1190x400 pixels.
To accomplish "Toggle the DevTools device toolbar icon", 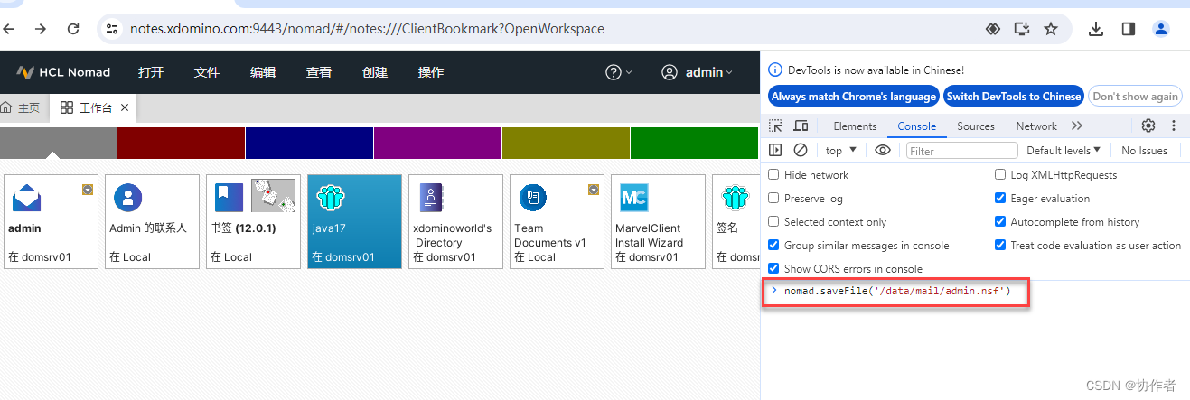I will (801, 126).
